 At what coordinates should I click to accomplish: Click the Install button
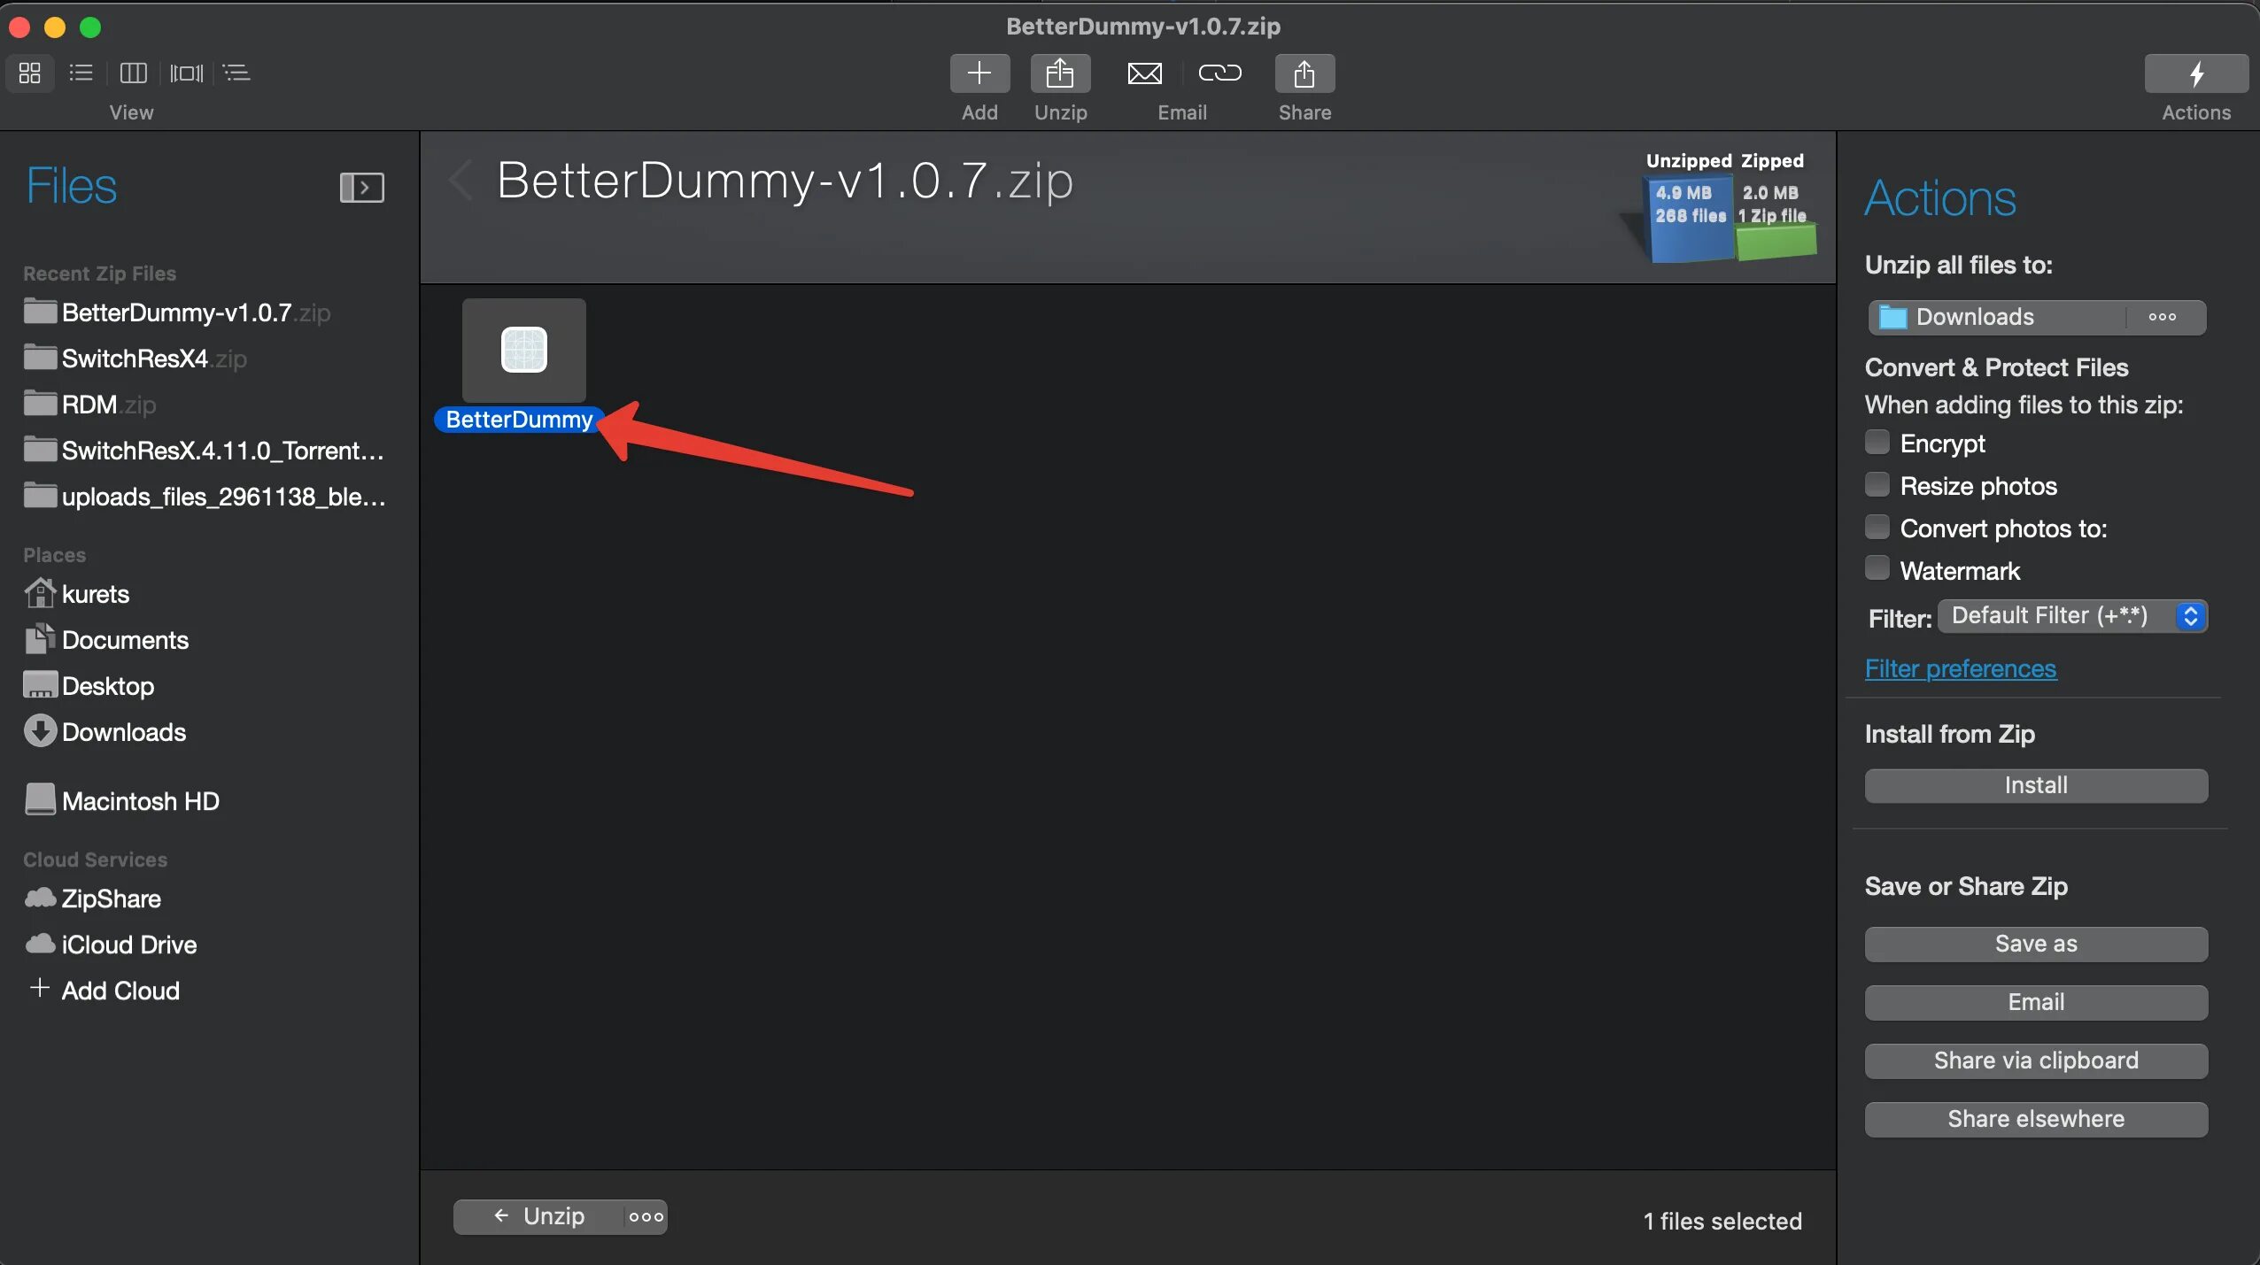[2035, 785]
